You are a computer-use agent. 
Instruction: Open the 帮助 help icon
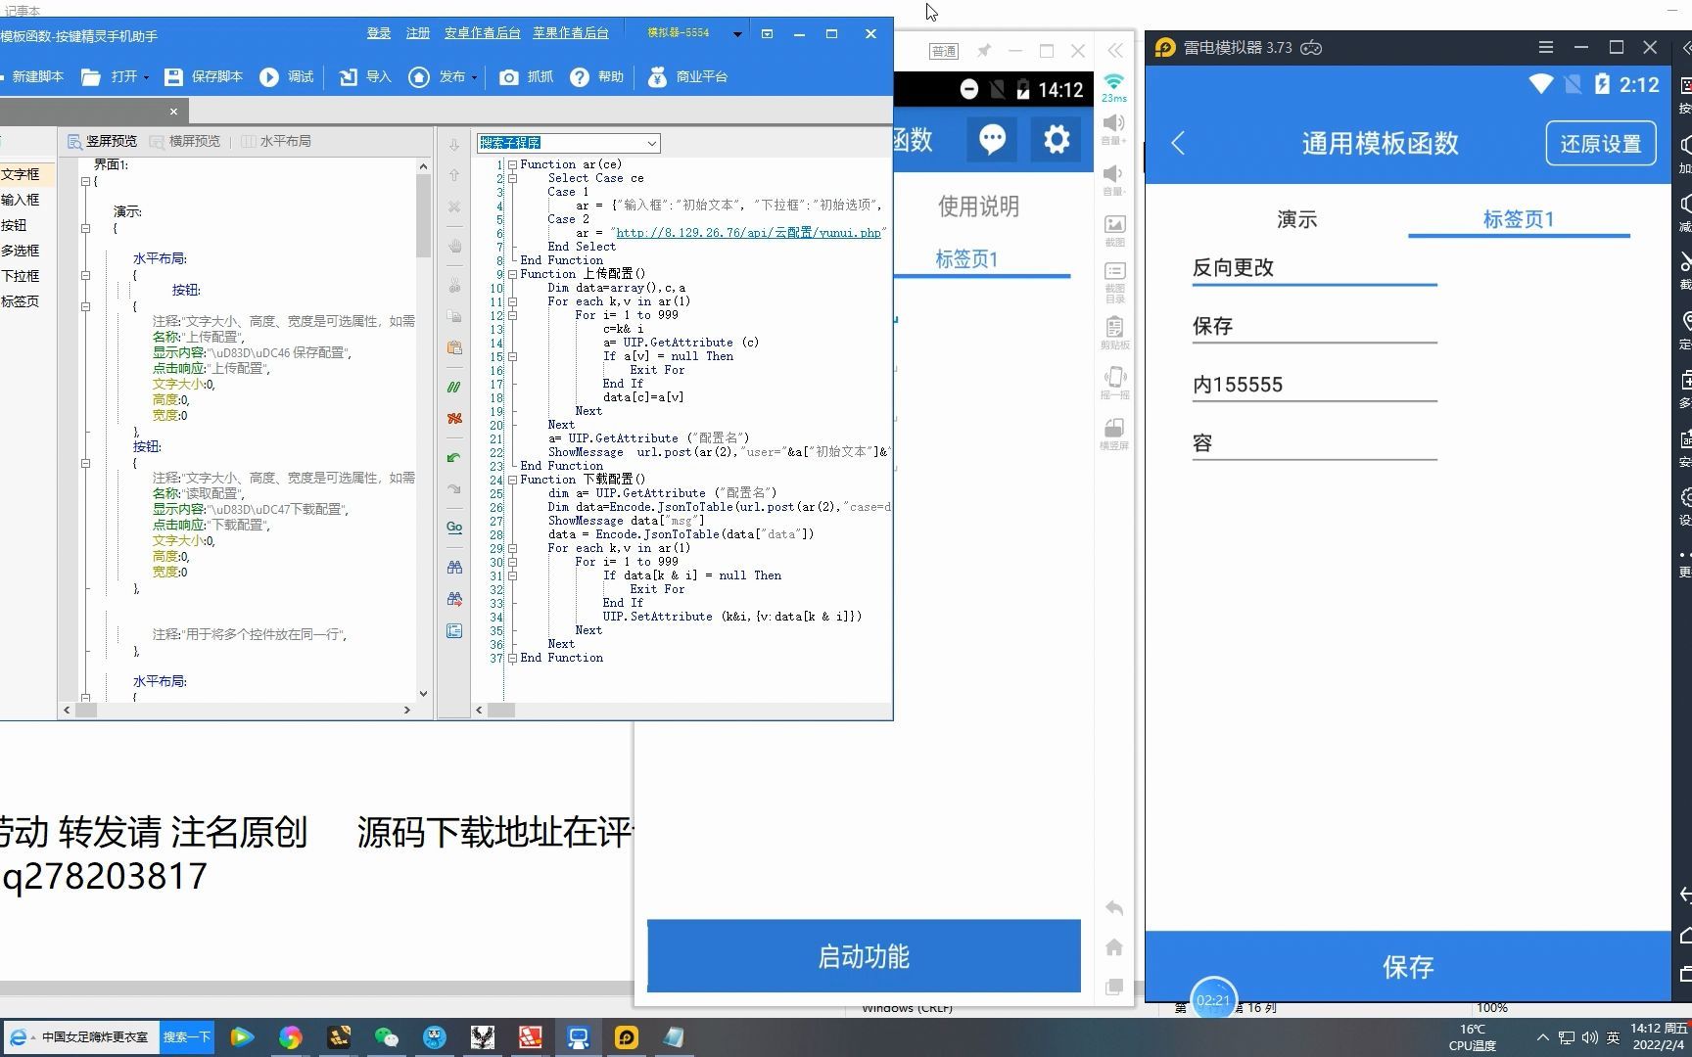point(580,76)
